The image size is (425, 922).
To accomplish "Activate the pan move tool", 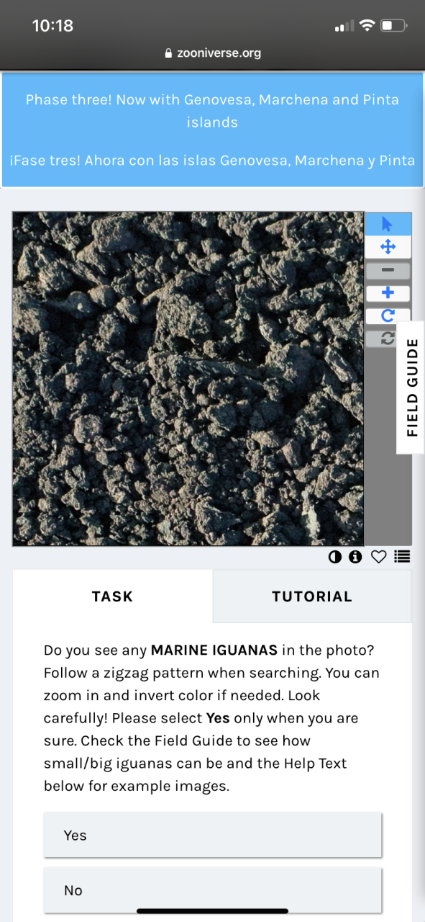I will tap(388, 247).
